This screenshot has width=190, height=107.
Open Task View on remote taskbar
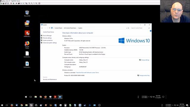[31, 97]
